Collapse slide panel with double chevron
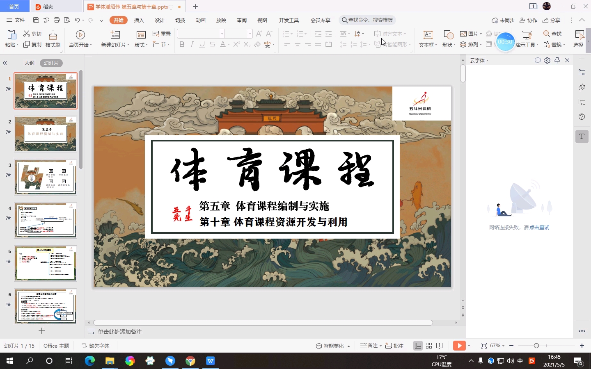The width and height of the screenshot is (591, 369). tap(5, 63)
